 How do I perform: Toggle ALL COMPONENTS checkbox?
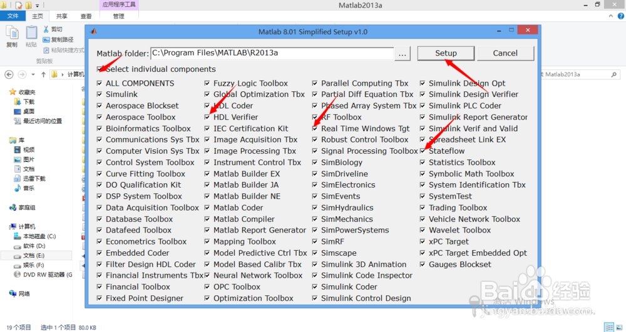[100, 83]
